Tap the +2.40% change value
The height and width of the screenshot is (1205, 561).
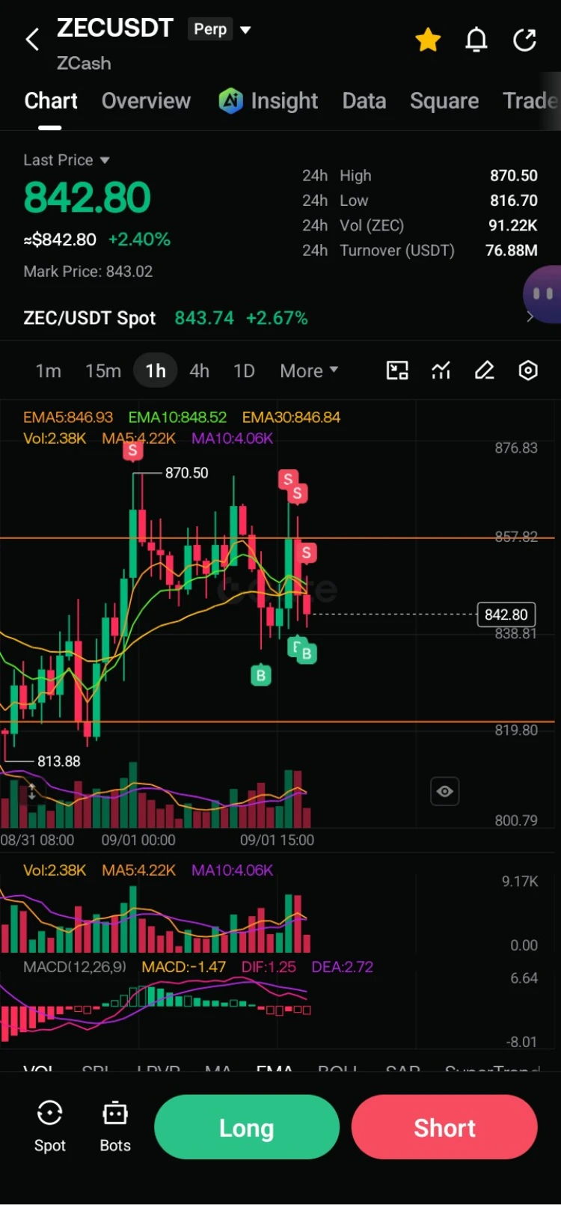pos(139,240)
